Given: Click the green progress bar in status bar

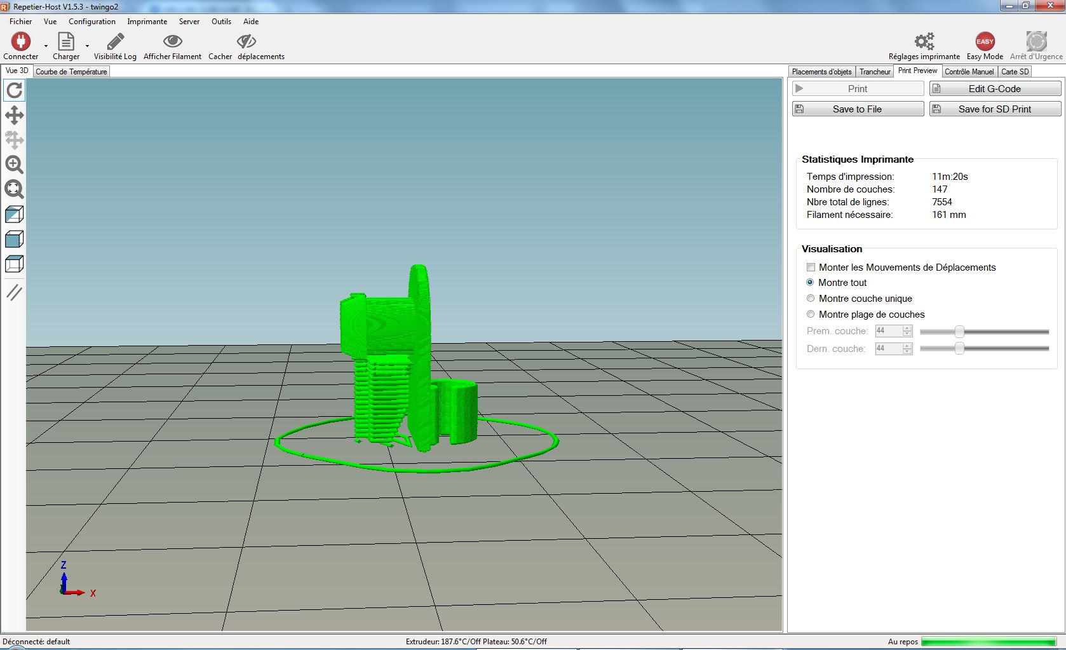Looking at the screenshot, I should (x=988, y=642).
